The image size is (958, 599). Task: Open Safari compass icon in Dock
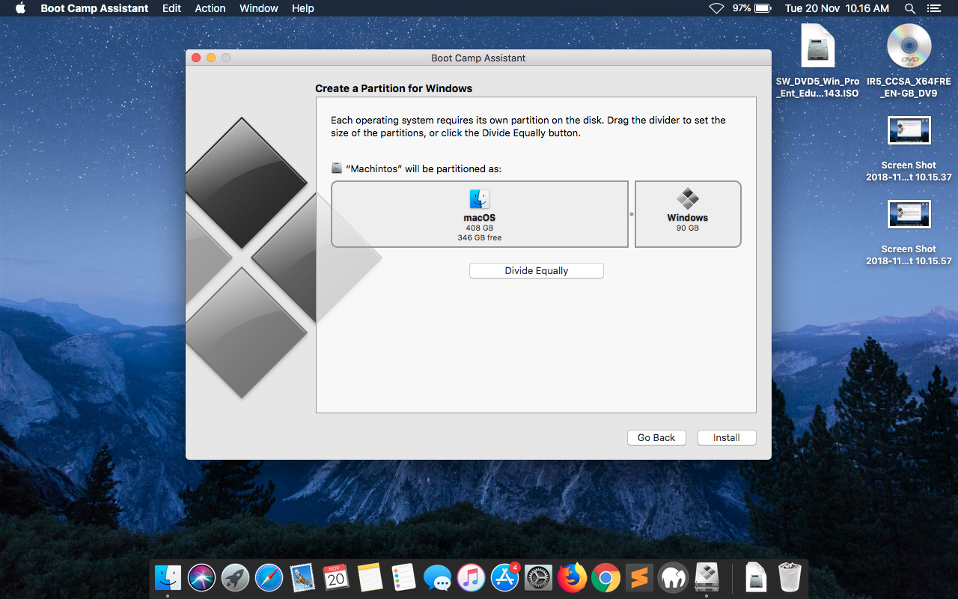tap(269, 577)
